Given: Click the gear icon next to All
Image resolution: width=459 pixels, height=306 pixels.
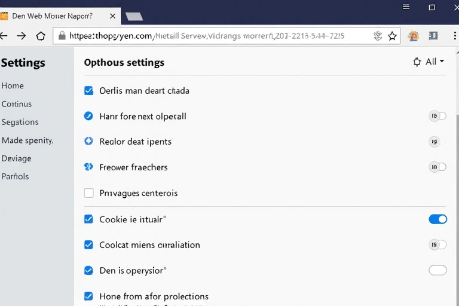Looking at the screenshot, I should (x=417, y=62).
